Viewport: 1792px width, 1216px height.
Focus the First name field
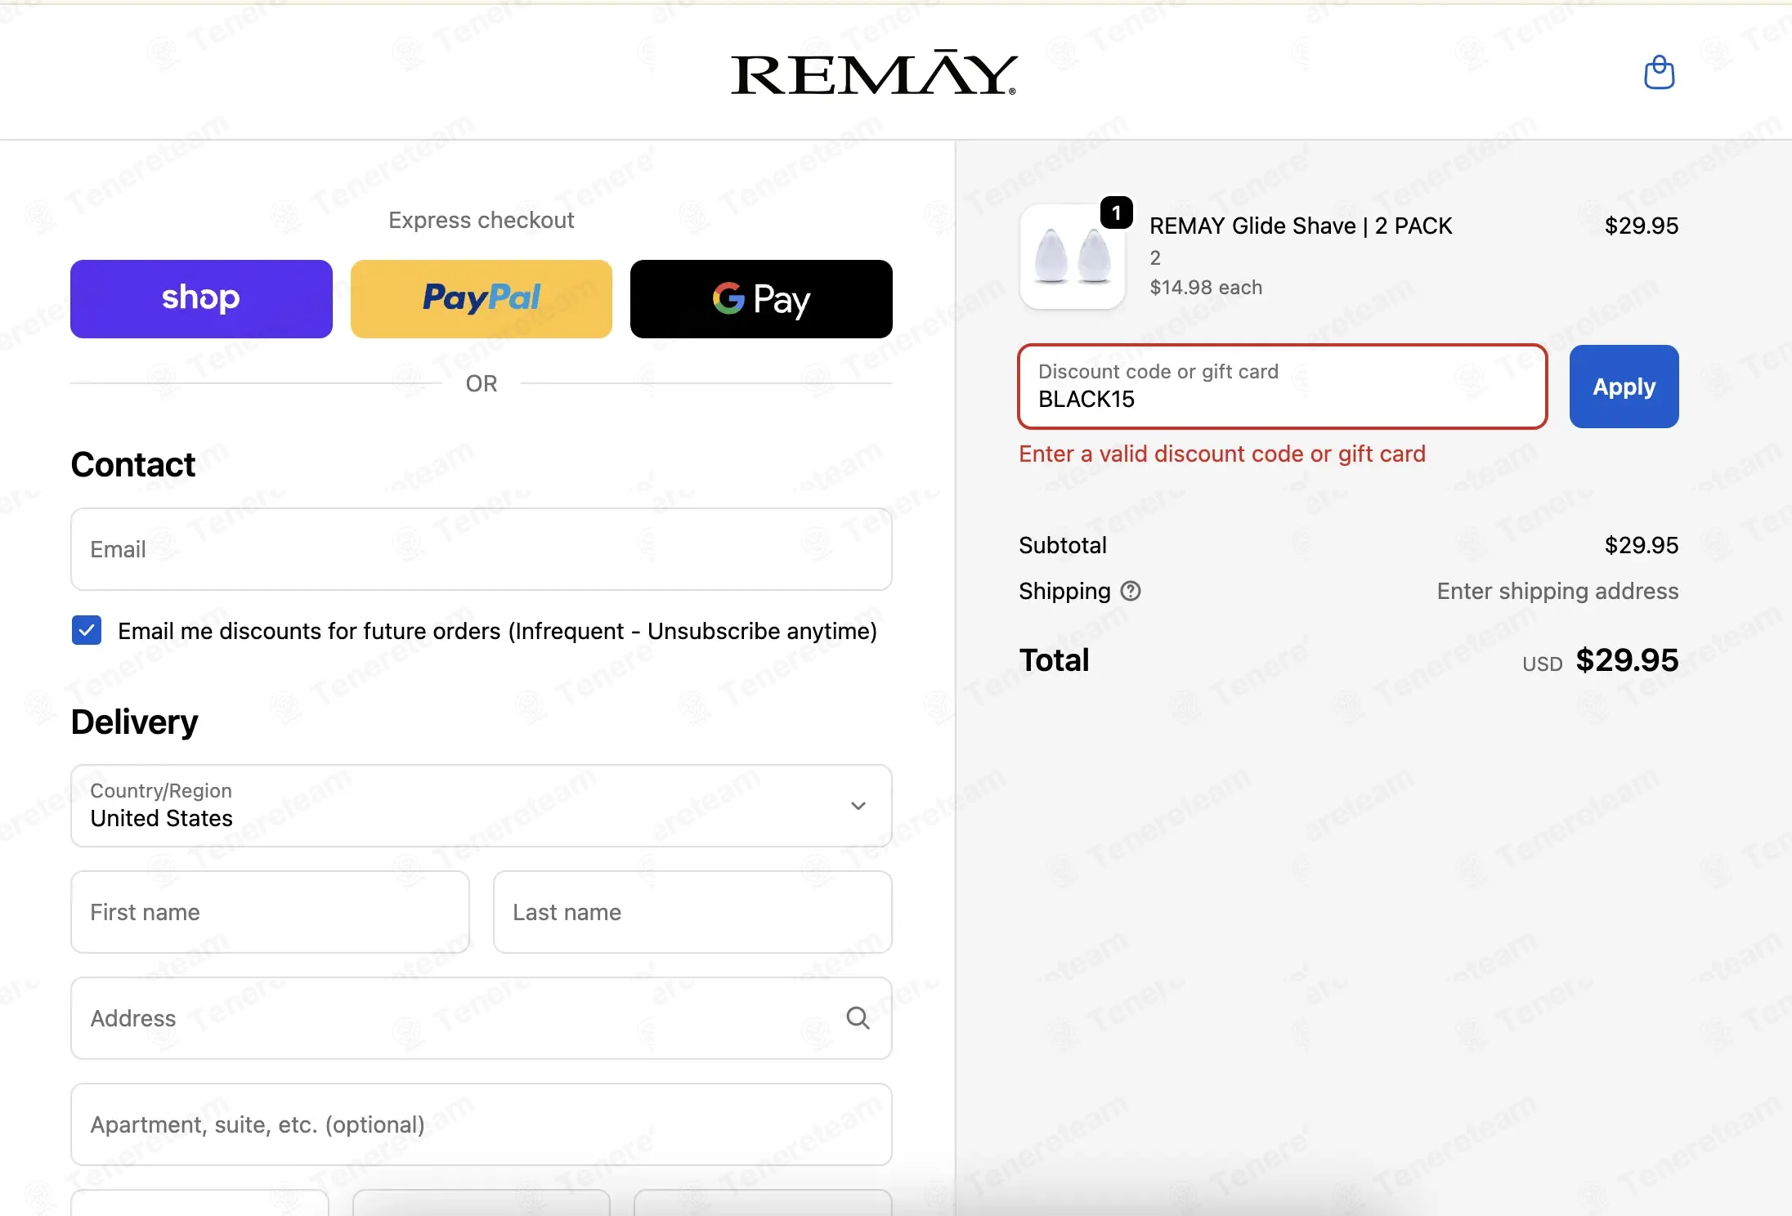pyautogui.click(x=270, y=912)
